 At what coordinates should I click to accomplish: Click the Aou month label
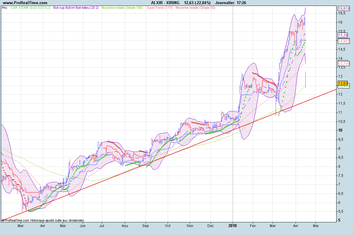(x=125, y=226)
